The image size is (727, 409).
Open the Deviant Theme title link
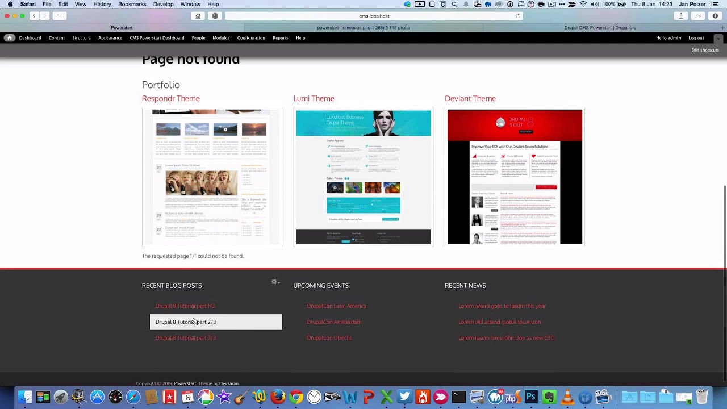point(470,98)
